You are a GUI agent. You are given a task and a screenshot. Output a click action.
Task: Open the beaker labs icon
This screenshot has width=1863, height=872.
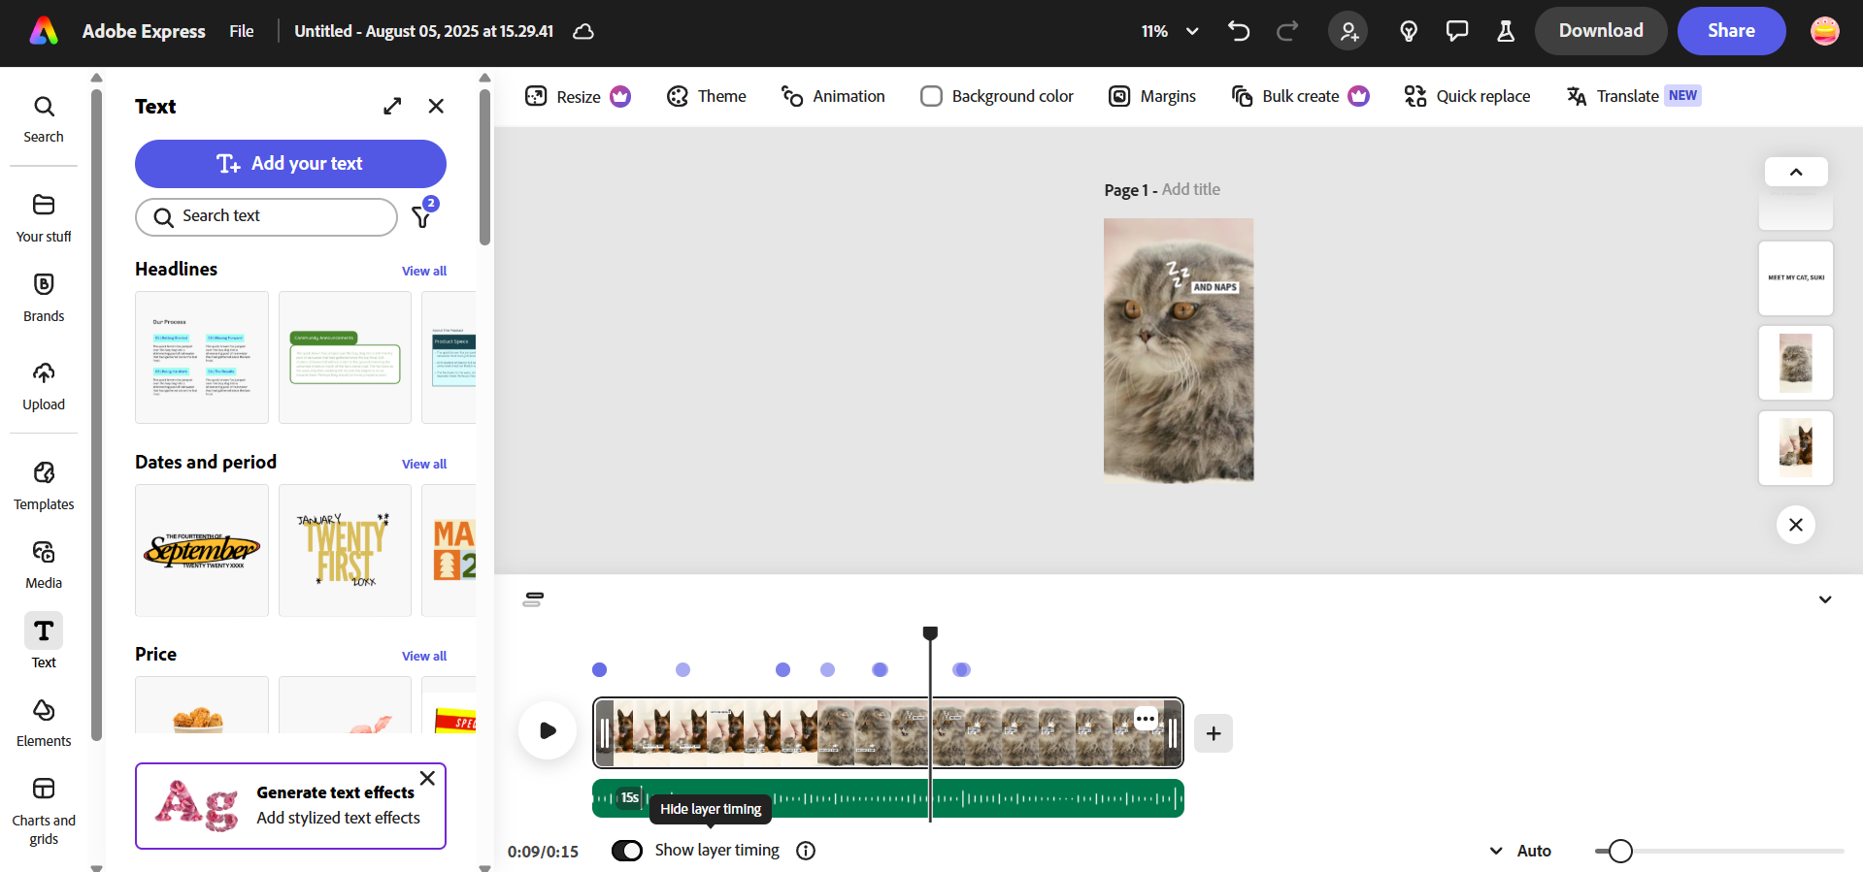[x=1506, y=31]
